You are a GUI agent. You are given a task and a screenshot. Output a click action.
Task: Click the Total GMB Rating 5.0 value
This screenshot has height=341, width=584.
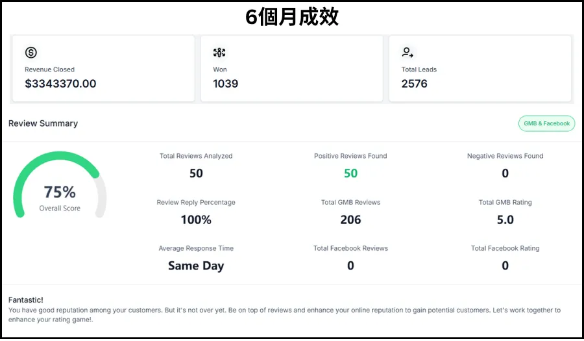click(505, 220)
